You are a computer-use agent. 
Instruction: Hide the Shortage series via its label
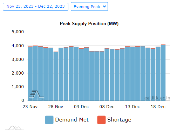pyautogui.click(x=119, y=120)
